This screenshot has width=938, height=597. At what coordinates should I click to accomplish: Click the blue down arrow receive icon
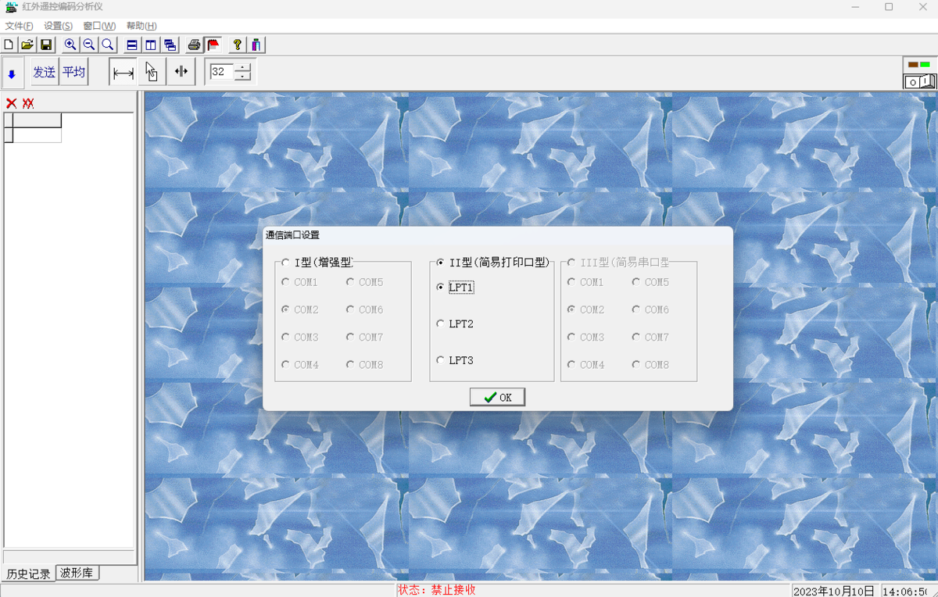tap(12, 74)
